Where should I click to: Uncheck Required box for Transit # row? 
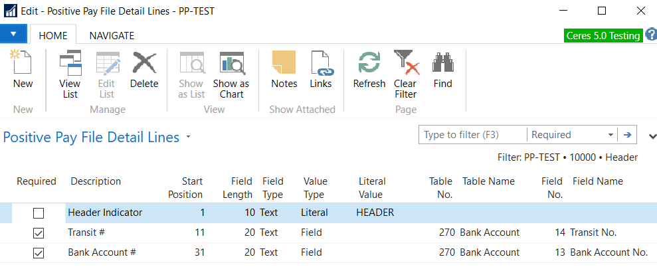[x=39, y=233]
